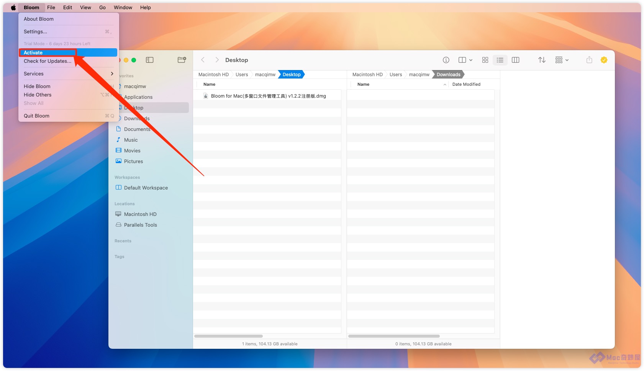Click the Music note icon in sidebar
Screen dimensions: 644x371
118,140
